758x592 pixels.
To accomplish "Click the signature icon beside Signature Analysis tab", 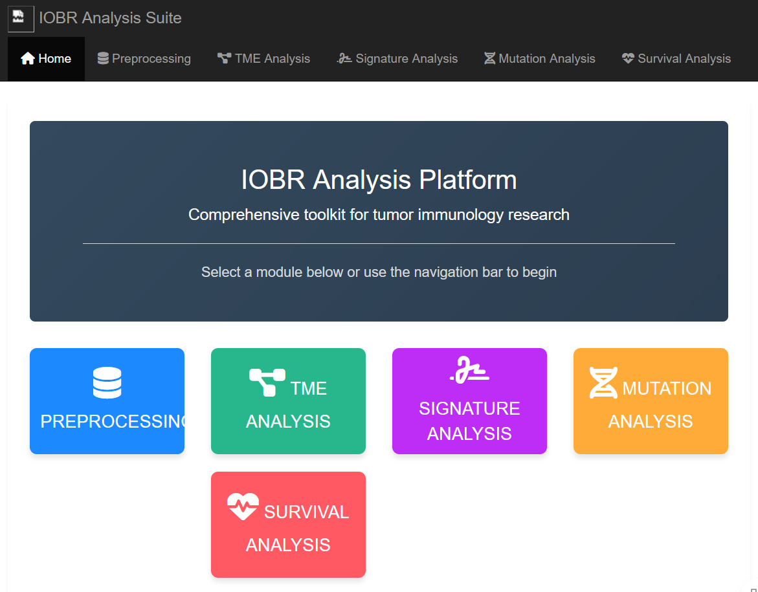I will pos(344,58).
